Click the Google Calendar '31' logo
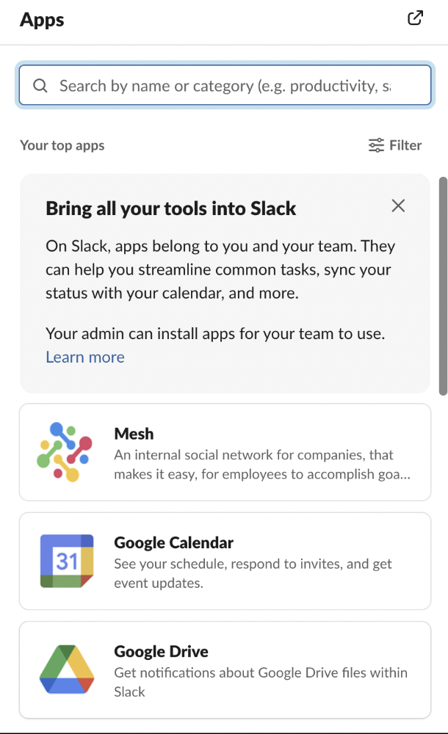The image size is (448, 734). point(65,560)
